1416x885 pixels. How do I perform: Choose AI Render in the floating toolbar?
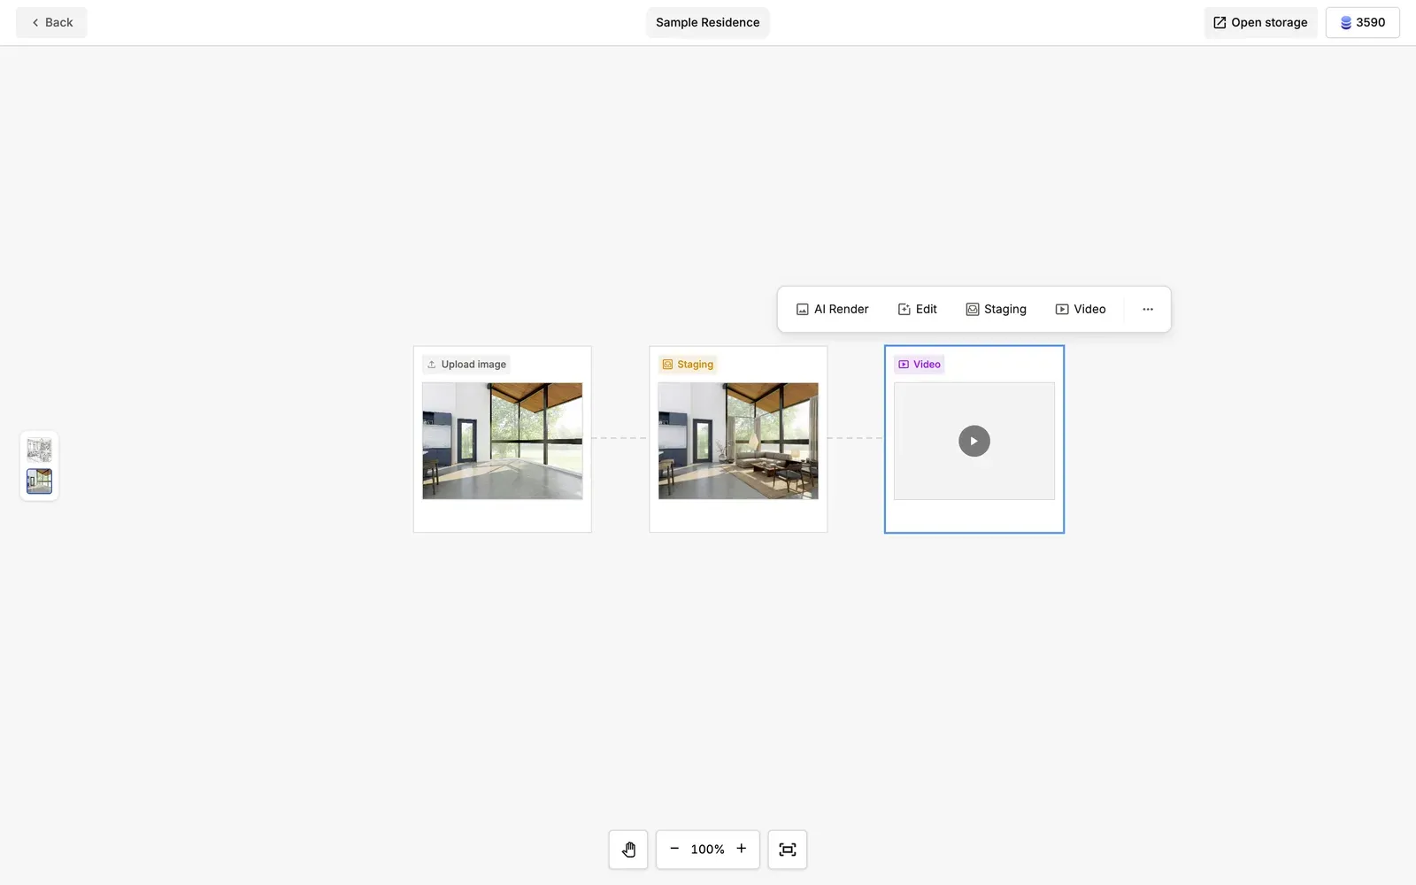coord(832,309)
